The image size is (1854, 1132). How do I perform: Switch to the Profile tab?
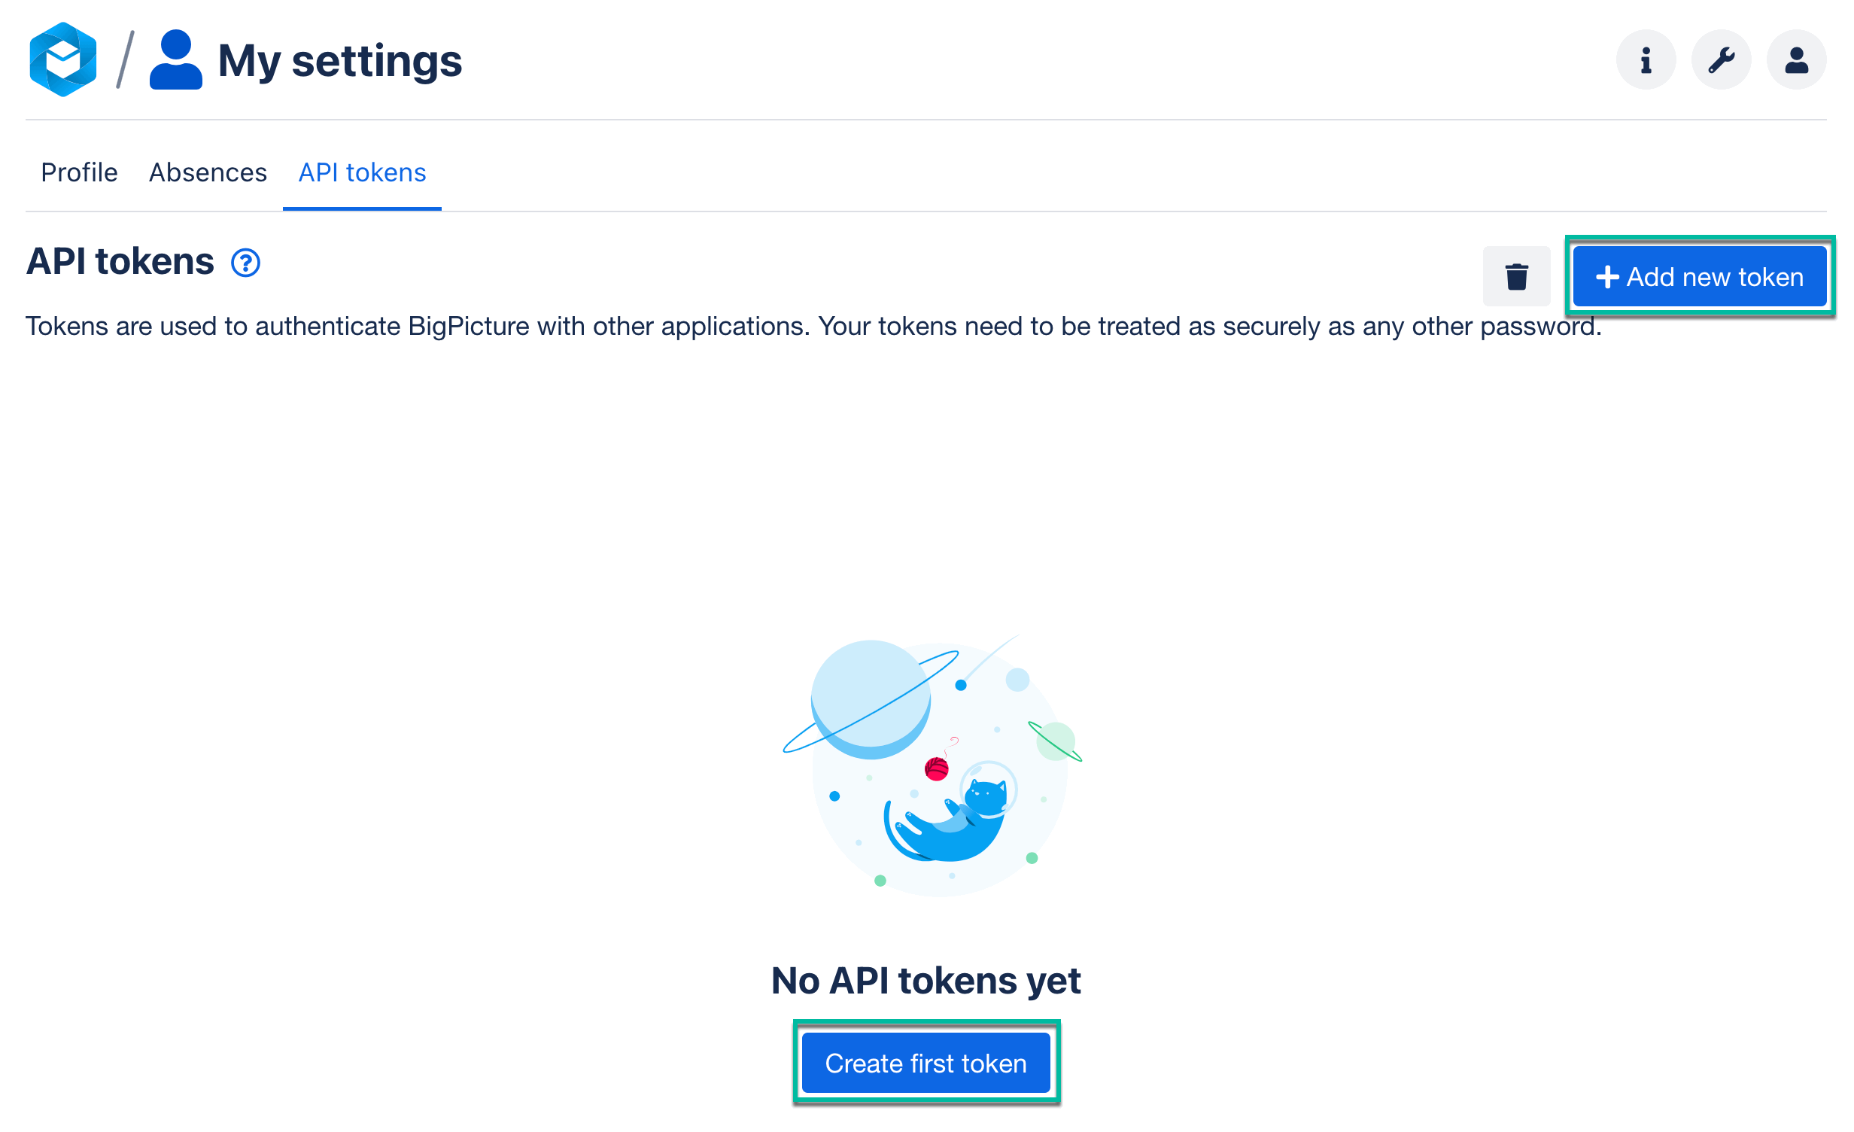coord(79,172)
